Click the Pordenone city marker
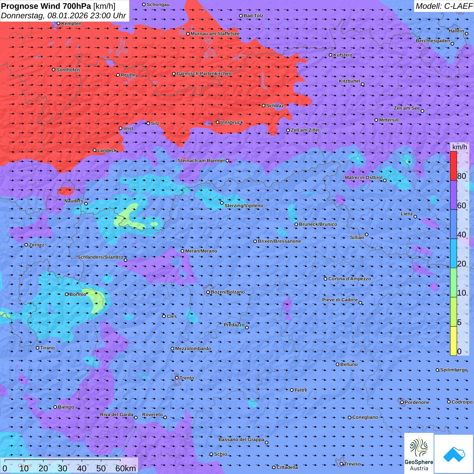This screenshot has width=474, height=474. 402,402
